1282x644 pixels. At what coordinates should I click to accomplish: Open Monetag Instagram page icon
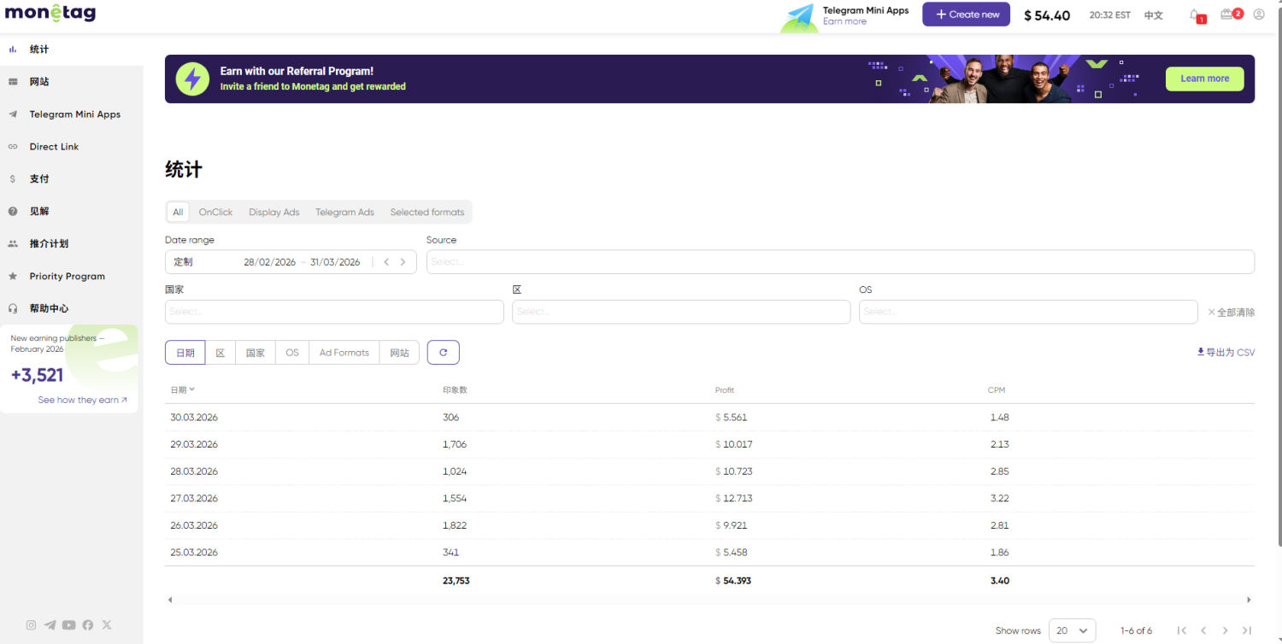tap(31, 625)
